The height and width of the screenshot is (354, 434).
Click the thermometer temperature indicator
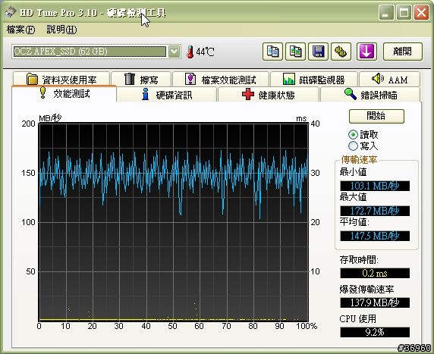(x=200, y=52)
